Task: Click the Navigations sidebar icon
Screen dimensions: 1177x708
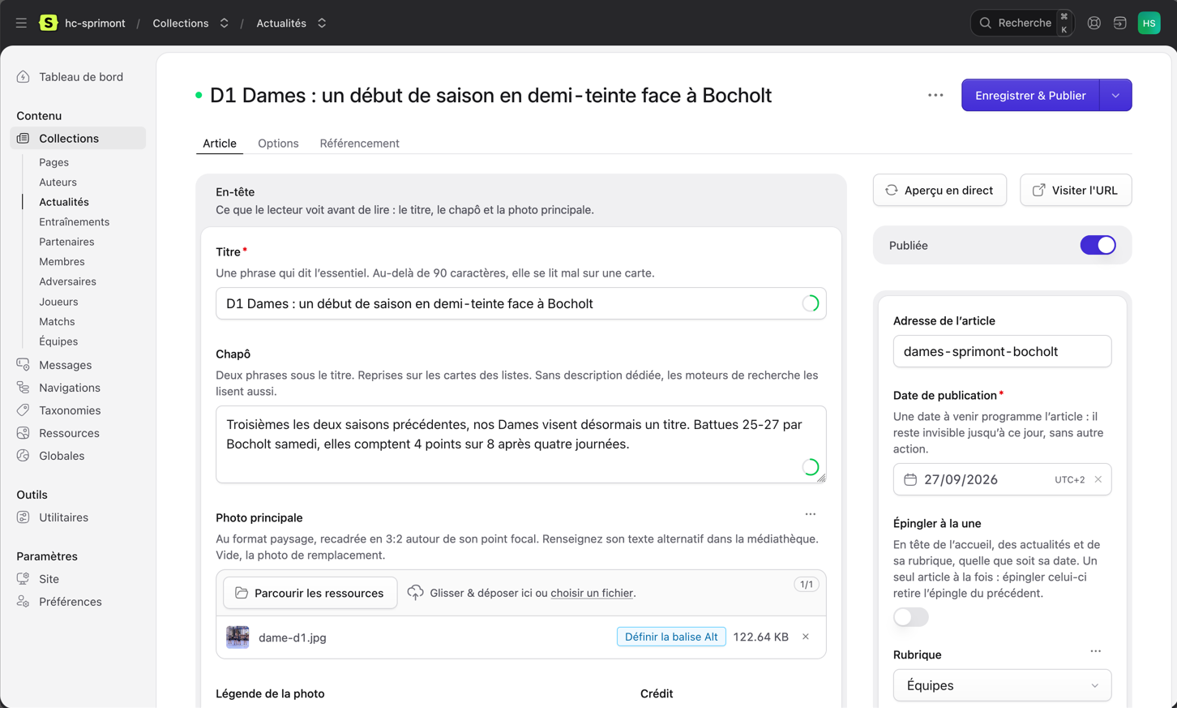Action: (x=23, y=388)
